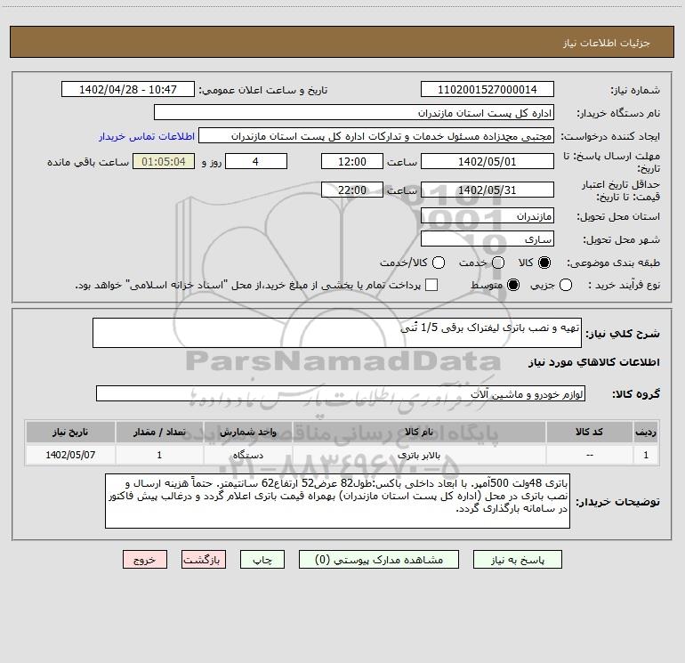Select the خدمت radio button
Screen dimensions: 685x663
(x=498, y=263)
